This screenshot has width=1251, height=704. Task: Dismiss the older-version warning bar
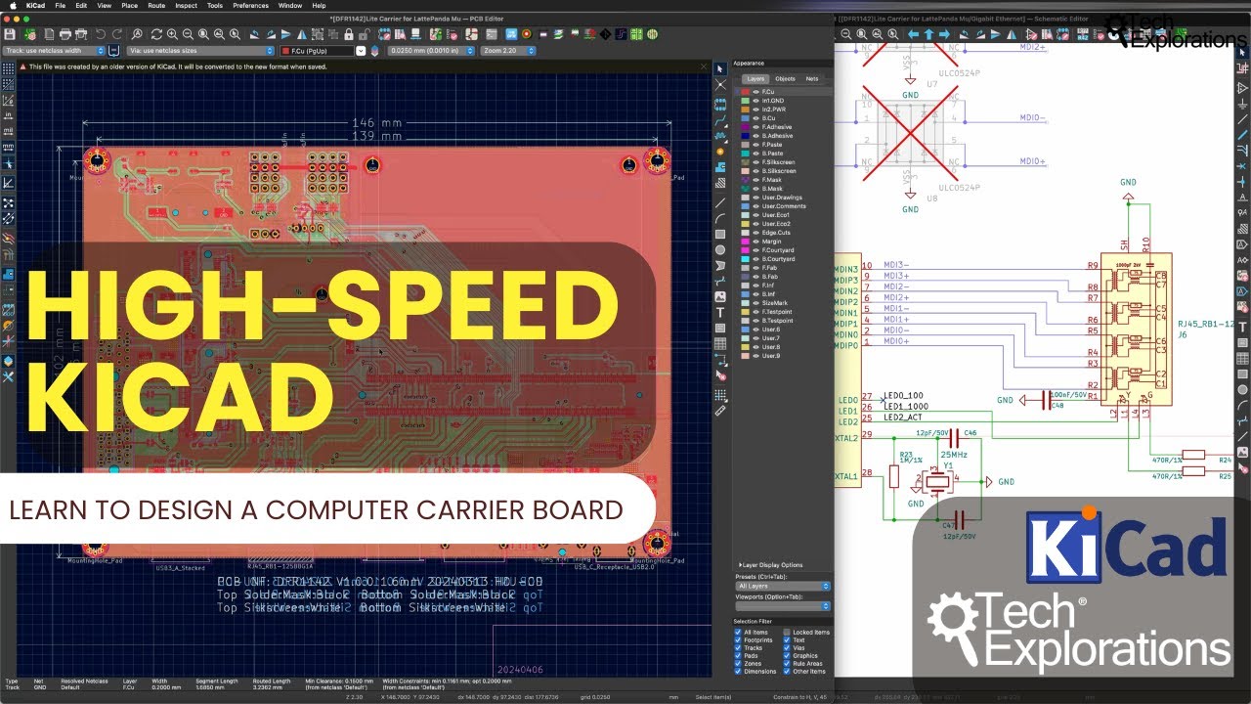[705, 66]
